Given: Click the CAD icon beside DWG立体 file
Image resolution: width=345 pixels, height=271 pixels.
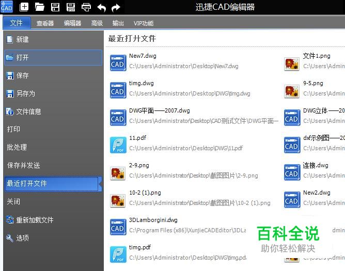Looking at the screenshot, I should click(292, 118).
